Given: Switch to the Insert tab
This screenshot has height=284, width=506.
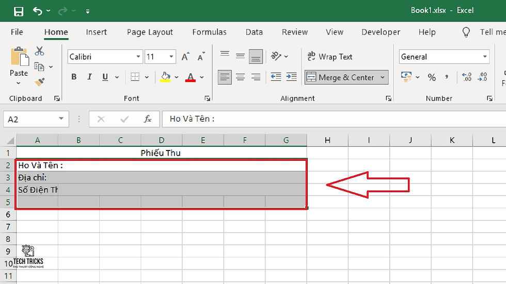Looking at the screenshot, I should [x=96, y=32].
